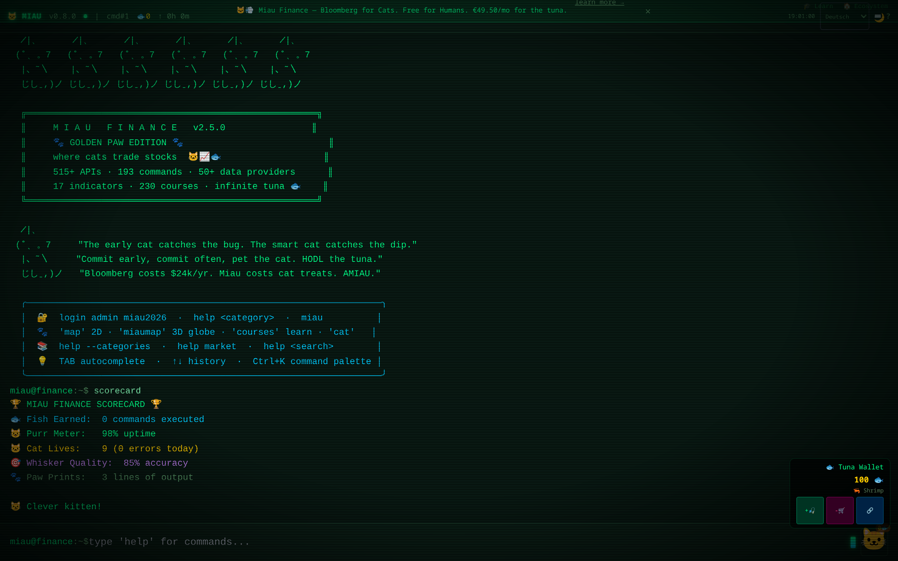Click the 'scorecard' command text
Viewport: 898px width, 561px height.
coord(117,391)
